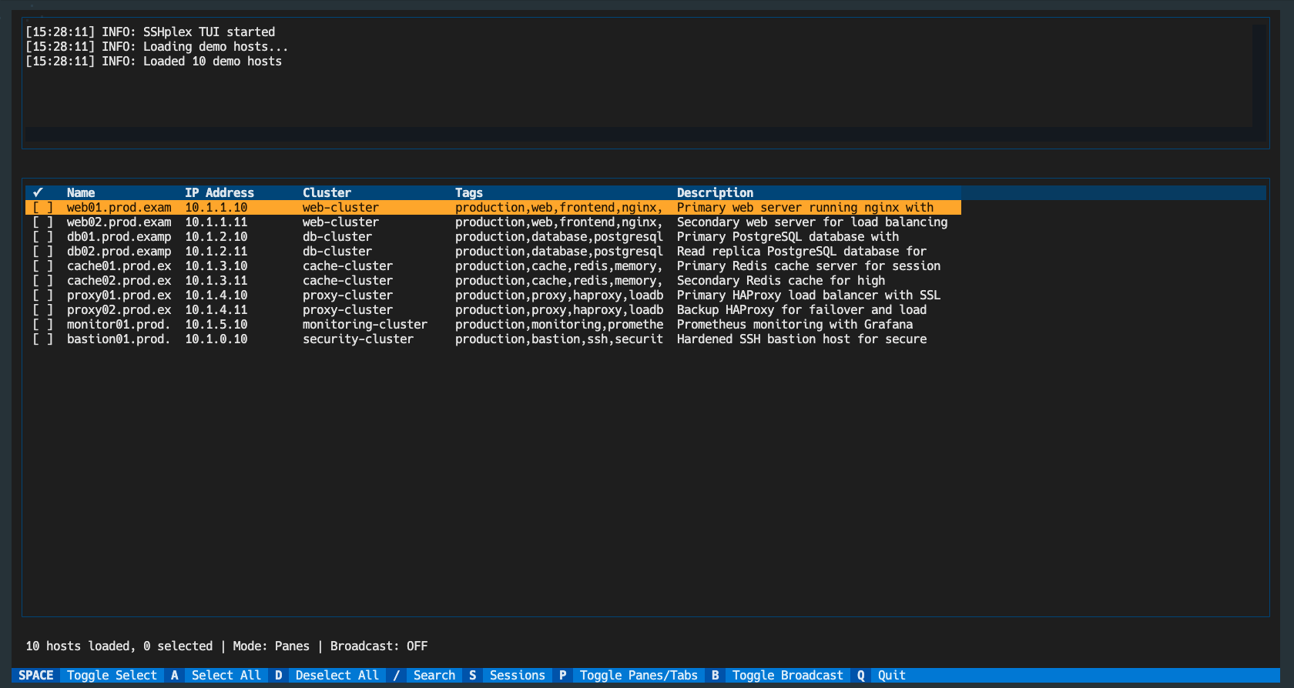Select monitor01.prod. host name
The image size is (1294, 688).
[x=119, y=325]
